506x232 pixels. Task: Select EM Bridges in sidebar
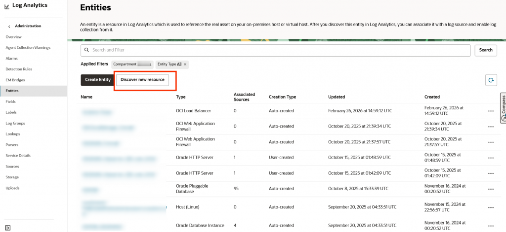[x=15, y=80]
